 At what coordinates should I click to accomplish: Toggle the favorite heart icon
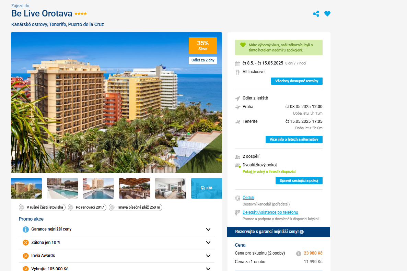[x=327, y=14]
